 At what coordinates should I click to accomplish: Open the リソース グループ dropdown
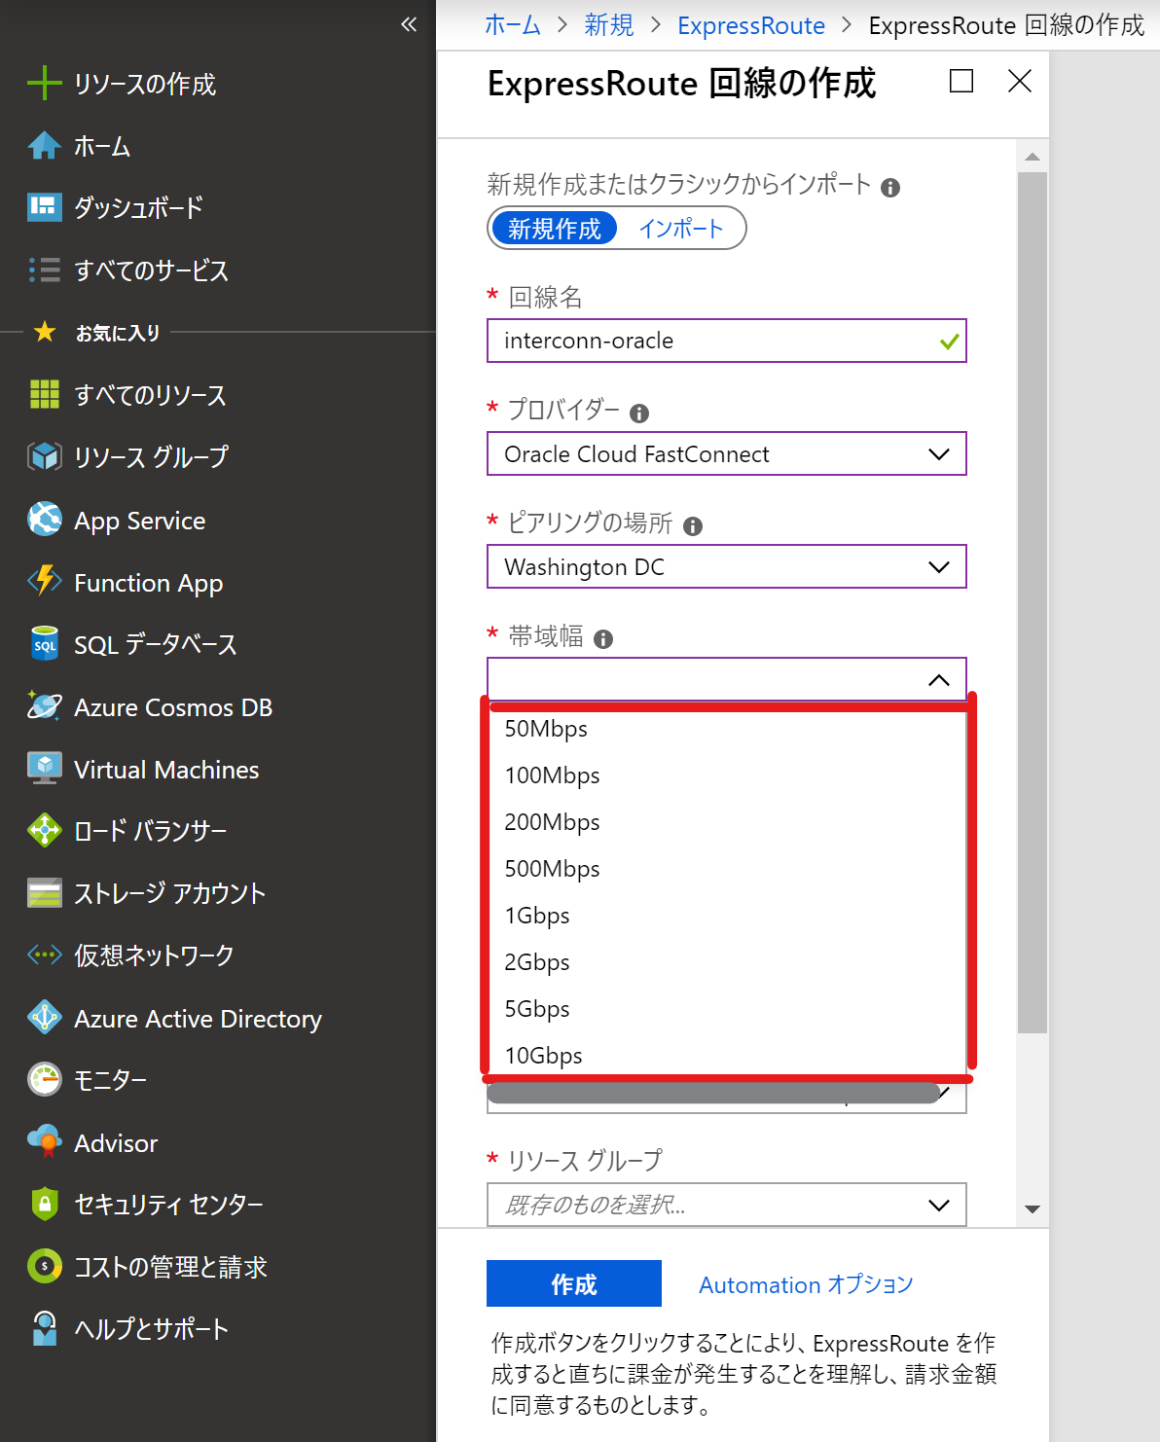726,1205
